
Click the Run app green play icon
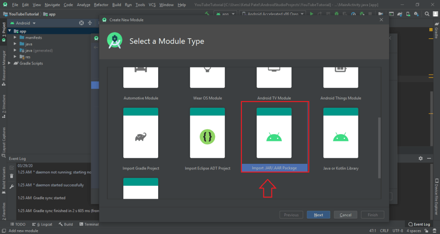(x=312, y=14)
